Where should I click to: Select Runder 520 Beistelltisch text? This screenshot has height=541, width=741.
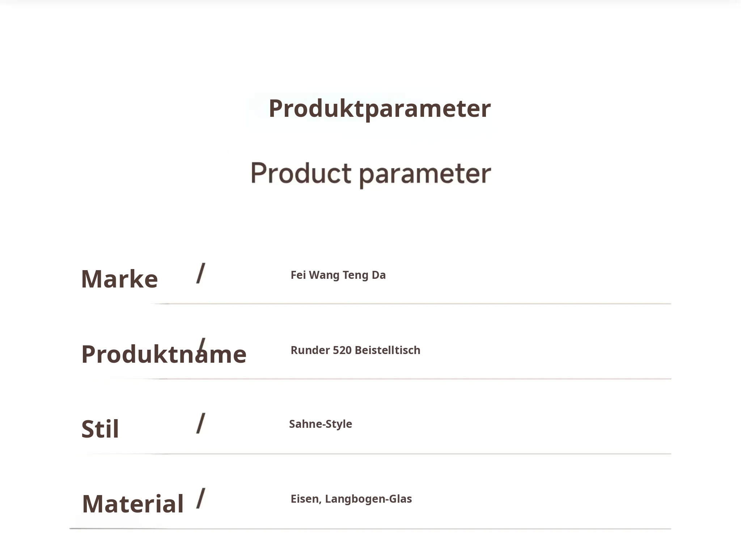pos(355,350)
